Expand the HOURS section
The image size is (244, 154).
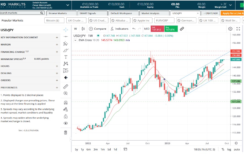pyautogui.click(x=30, y=66)
